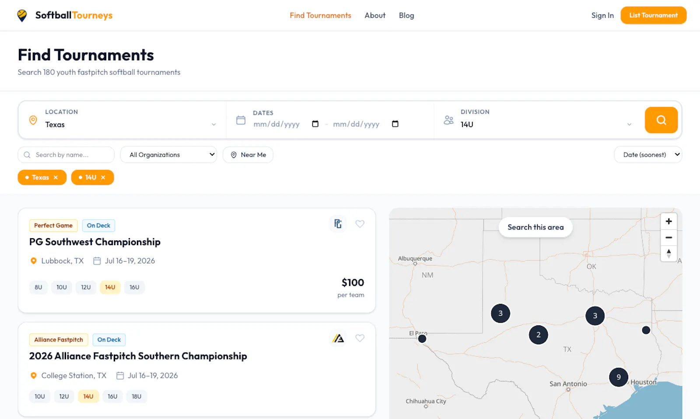Favorite Alliance Fastpitch Southern Championship heart
Image resolution: width=700 pixels, height=419 pixels.
click(x=360, y=338)
